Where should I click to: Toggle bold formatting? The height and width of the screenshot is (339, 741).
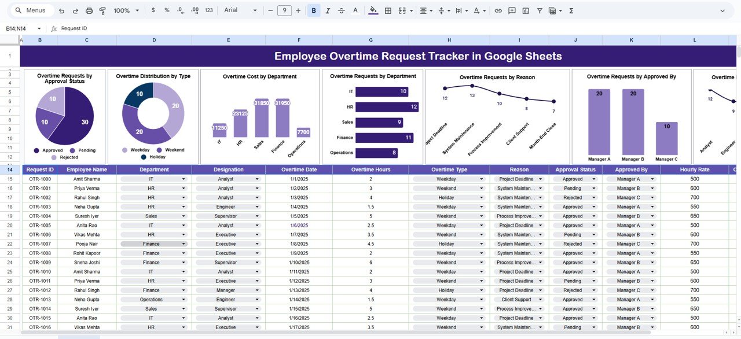coord(314,10)
